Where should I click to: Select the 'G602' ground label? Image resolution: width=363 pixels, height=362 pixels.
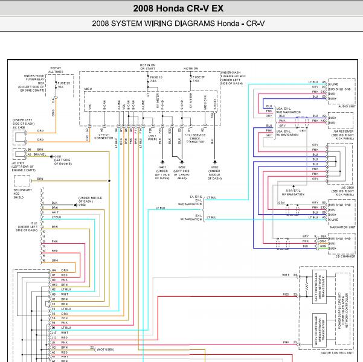[x=182, y=167]
